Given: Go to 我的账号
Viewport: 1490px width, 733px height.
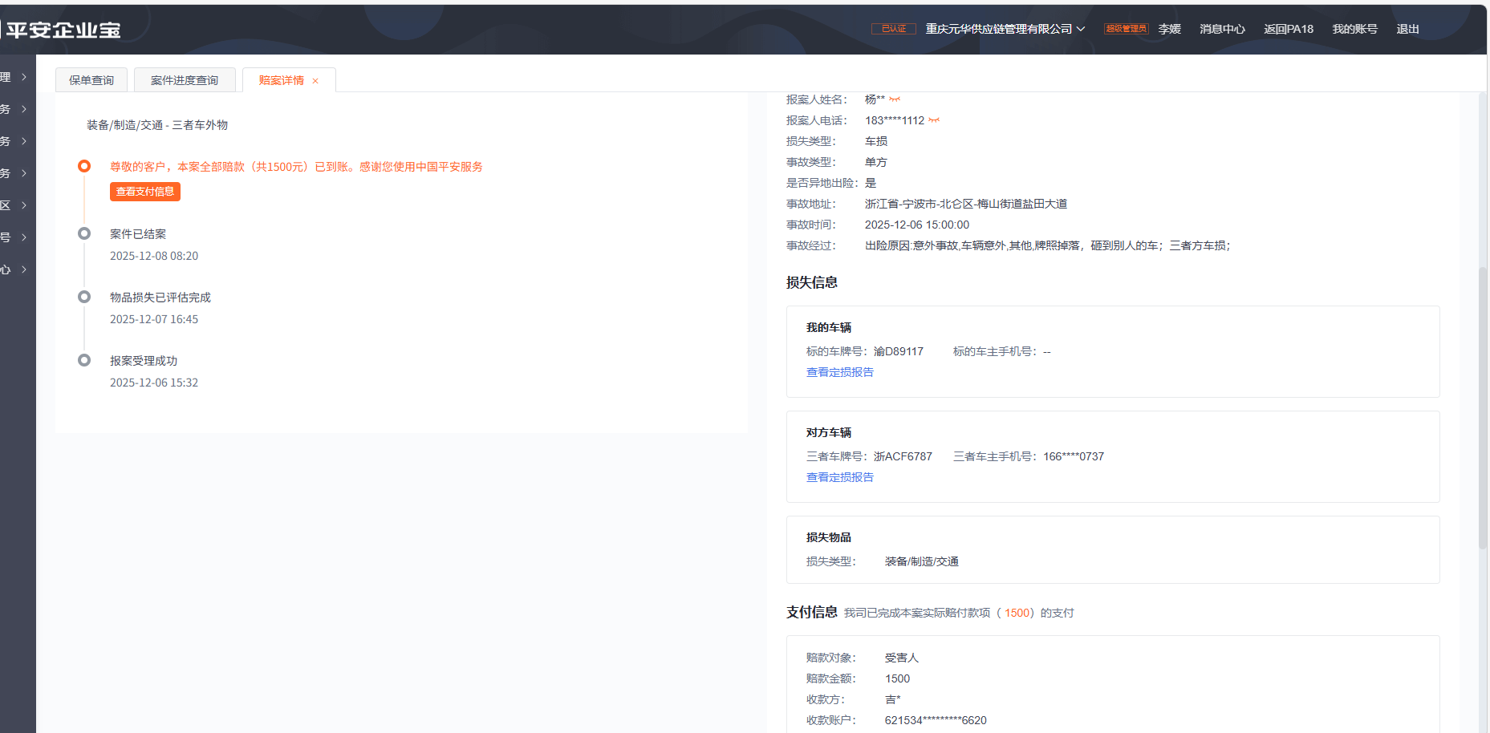Looking at the screenshot, I should click(1354, 29).
